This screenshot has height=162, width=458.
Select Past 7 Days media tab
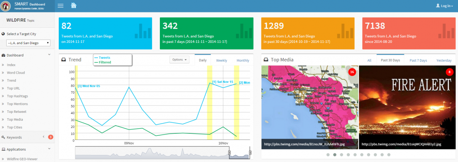point(418,60)
